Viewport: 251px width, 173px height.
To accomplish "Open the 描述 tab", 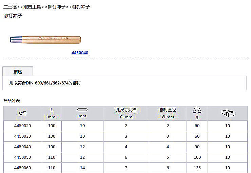I will click(18, 72).
